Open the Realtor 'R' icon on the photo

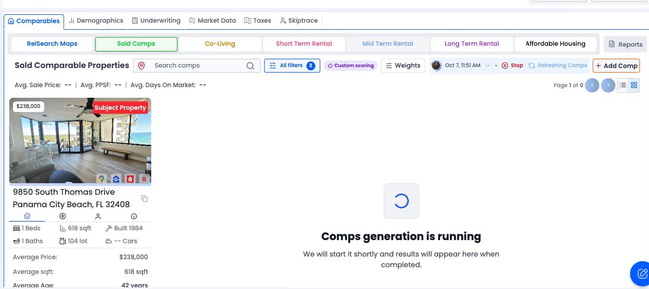click(144, 179)
